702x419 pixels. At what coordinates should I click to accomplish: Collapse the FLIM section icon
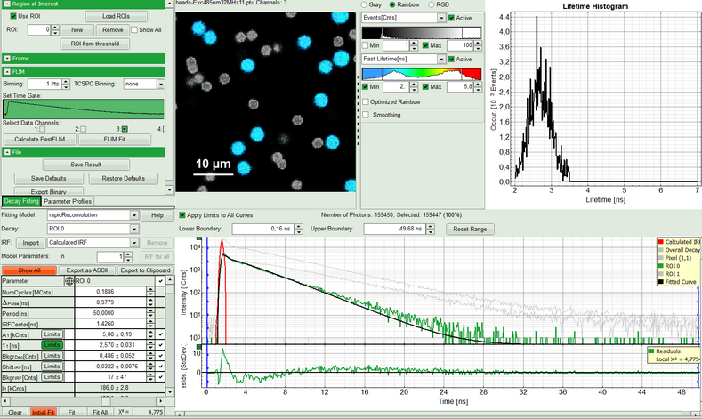(x=6, y=70)
